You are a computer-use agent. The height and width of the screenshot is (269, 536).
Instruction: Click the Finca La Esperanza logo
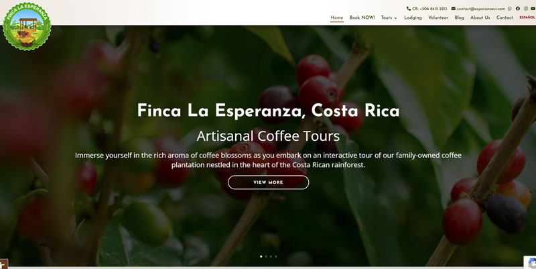[x=27, y=26]
